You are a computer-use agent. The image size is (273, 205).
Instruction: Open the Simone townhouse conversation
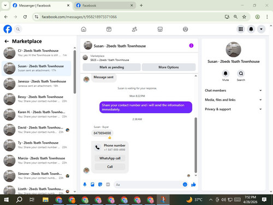pos(37,175)
